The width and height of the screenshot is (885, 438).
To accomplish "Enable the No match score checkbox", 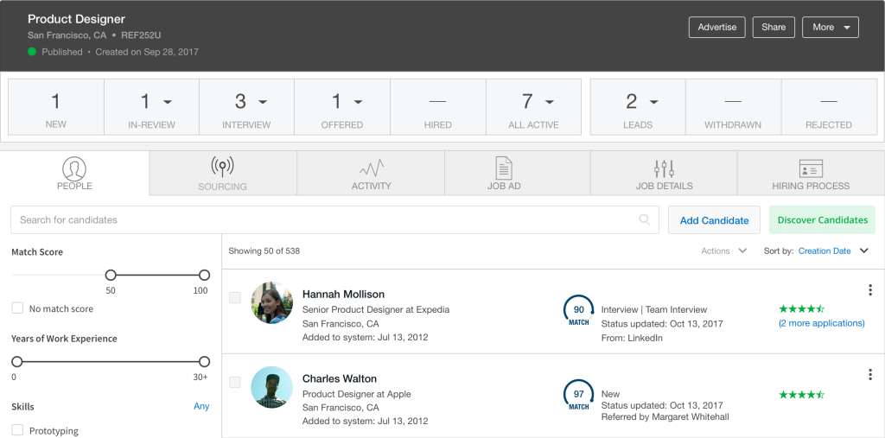I will click(17, 308).
